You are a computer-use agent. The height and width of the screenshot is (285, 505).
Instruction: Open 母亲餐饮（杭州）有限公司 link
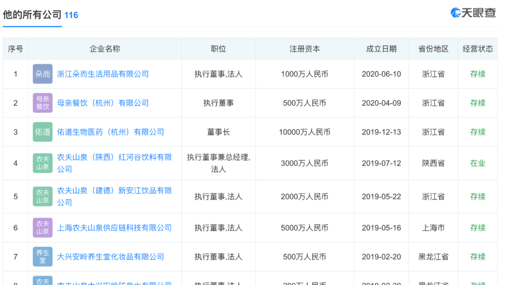point(103,103)
